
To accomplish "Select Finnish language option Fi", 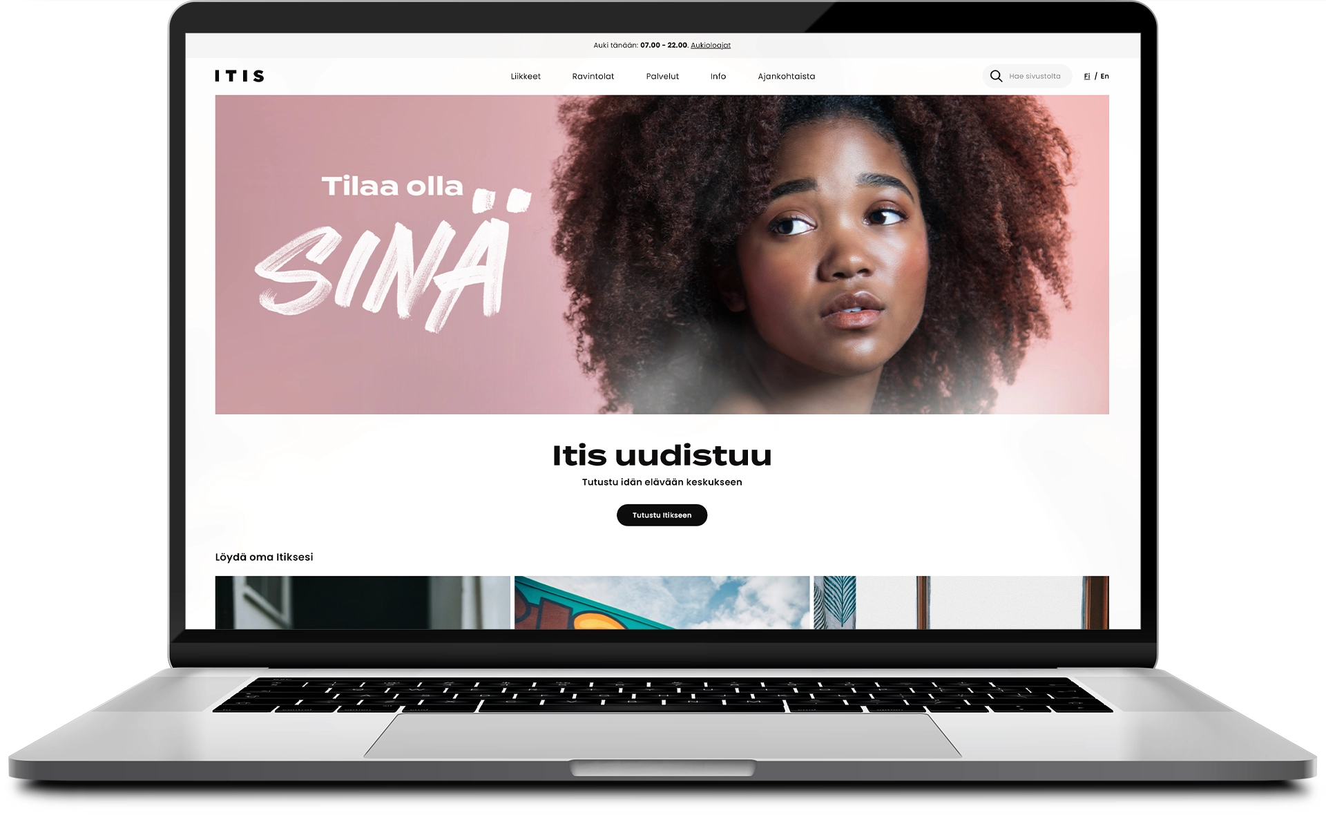I will pos(1086,76).
